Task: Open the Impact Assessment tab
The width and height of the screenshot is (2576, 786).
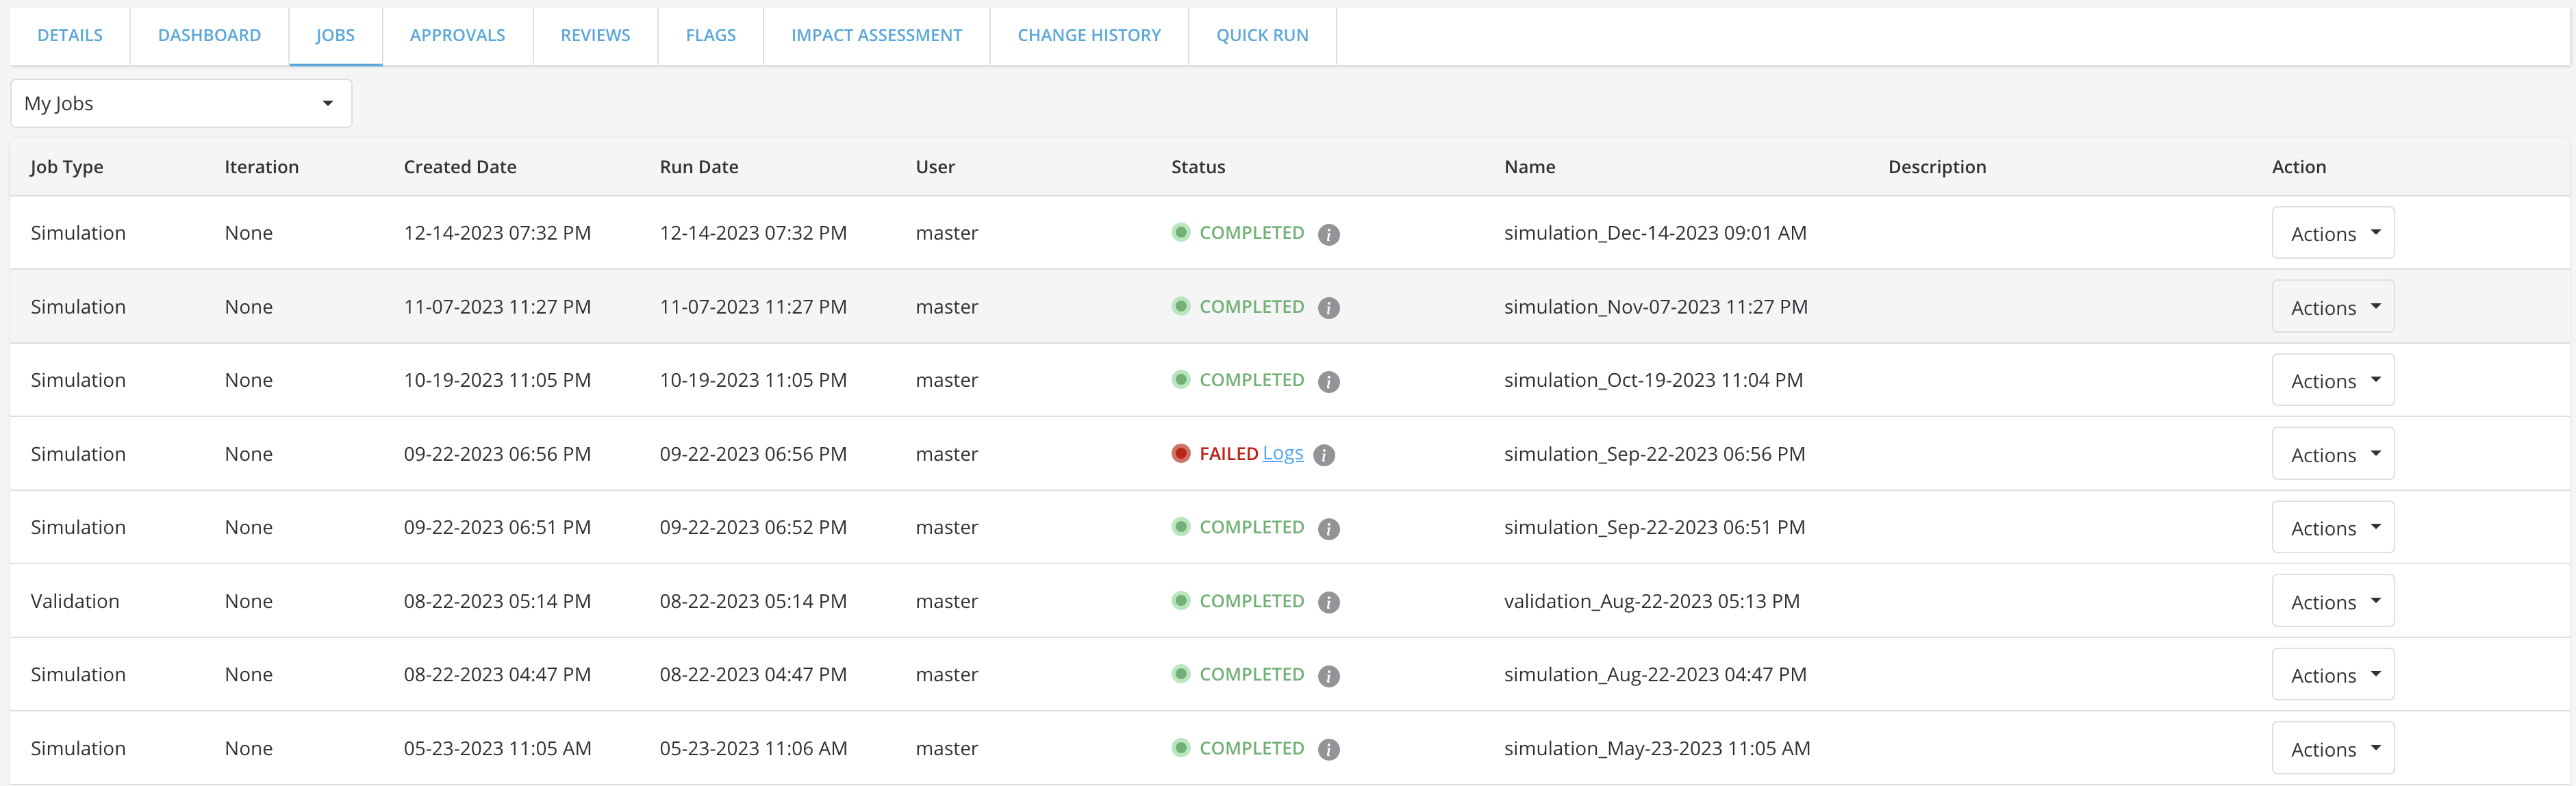Action: [876, 35]
